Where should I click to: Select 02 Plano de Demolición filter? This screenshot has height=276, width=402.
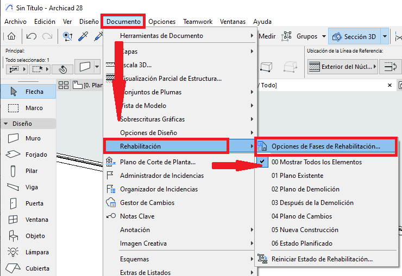(x=305, y=189)
